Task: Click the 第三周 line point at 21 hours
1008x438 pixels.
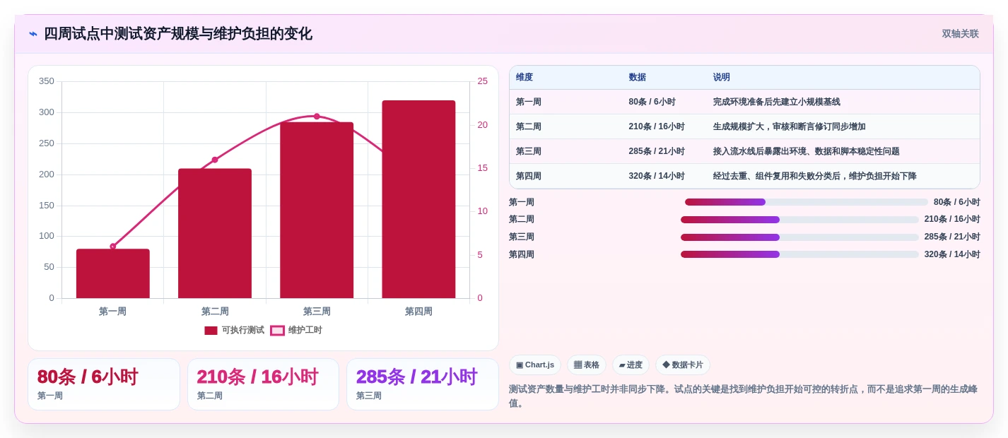Action: coord(317,117)
